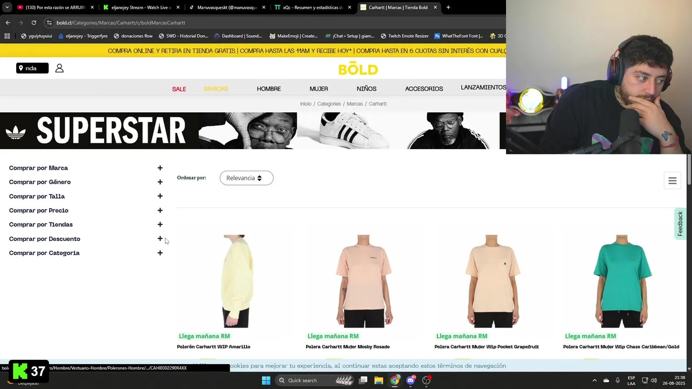The width and height of the screenshot is (692, 389).
Task: Click the Mosby Rosado t-shirt image
Action: click(364, 281)
